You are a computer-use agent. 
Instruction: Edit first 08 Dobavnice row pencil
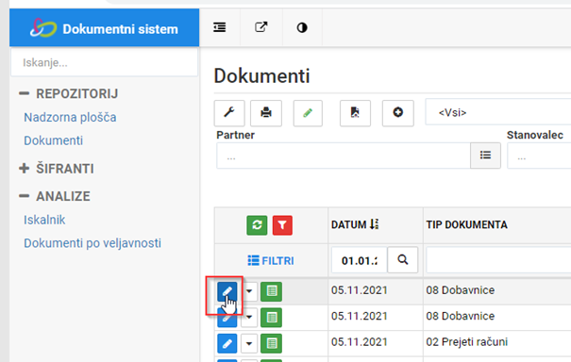pos(227,291)
